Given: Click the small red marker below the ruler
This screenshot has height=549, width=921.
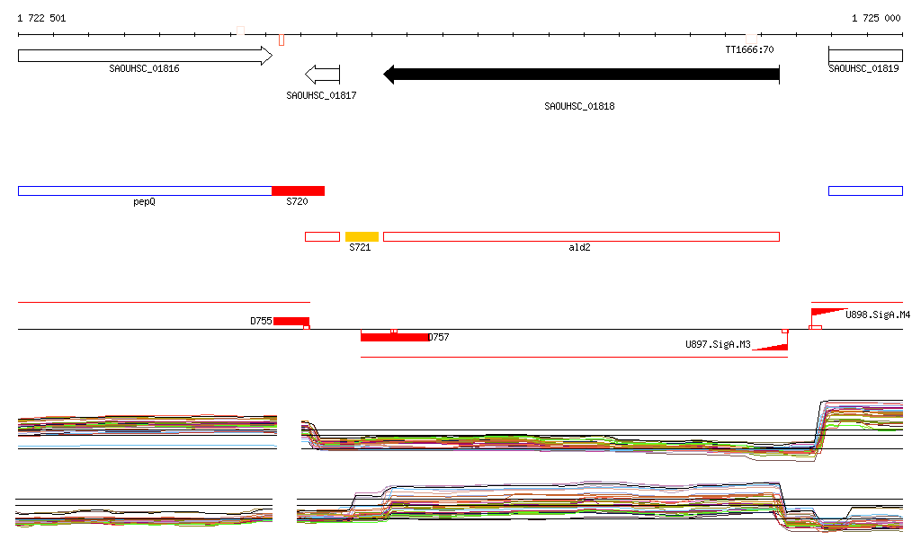Looking at the screenshot, I should click(282, 40).
